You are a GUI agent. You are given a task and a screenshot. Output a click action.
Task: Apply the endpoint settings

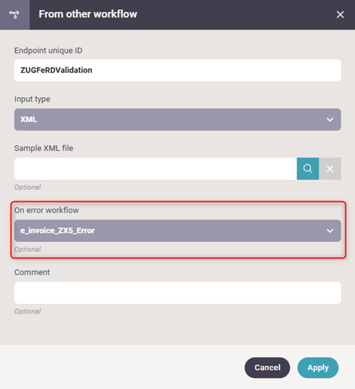[318, 368]
